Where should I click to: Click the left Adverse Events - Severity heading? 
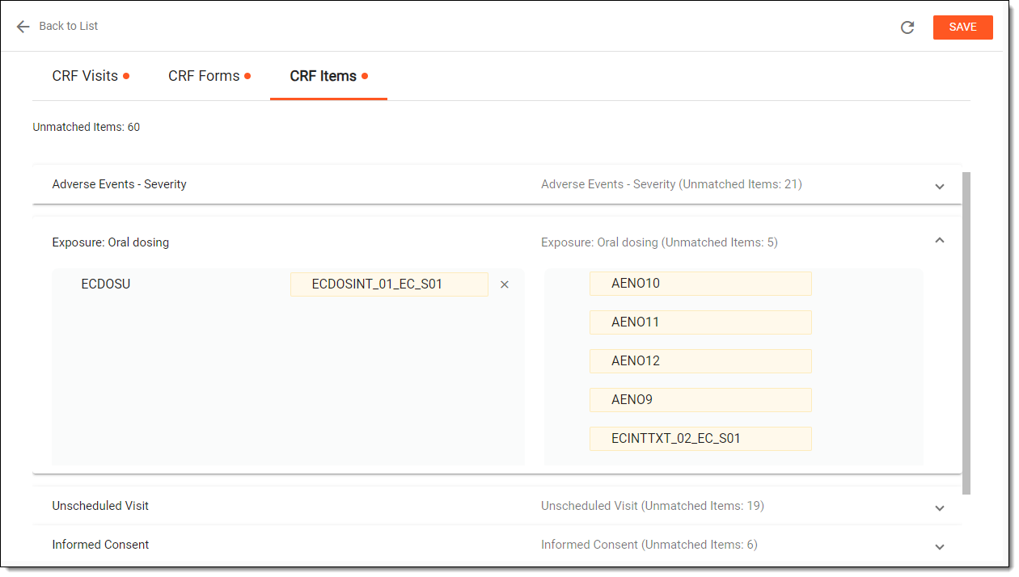120,184
